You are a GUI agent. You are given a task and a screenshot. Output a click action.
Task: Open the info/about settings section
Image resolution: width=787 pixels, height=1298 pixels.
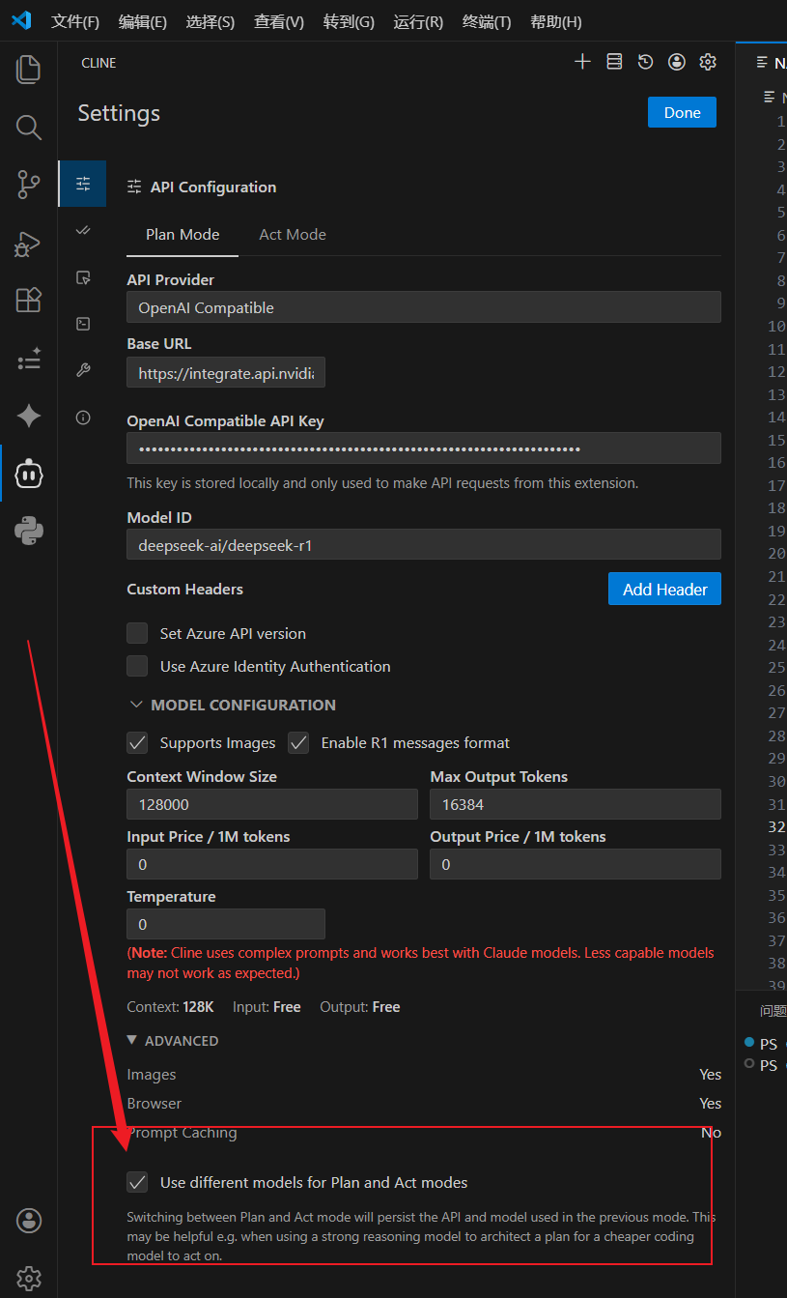82,417
